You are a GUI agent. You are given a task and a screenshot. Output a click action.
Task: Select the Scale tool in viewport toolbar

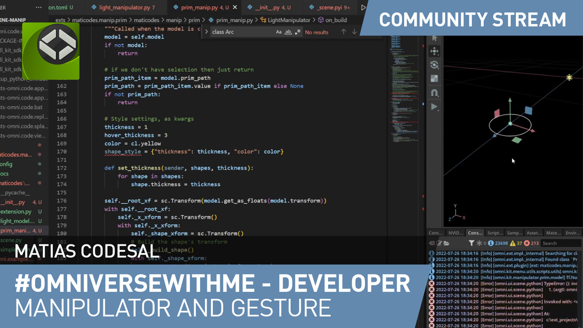tap(434, 79)
